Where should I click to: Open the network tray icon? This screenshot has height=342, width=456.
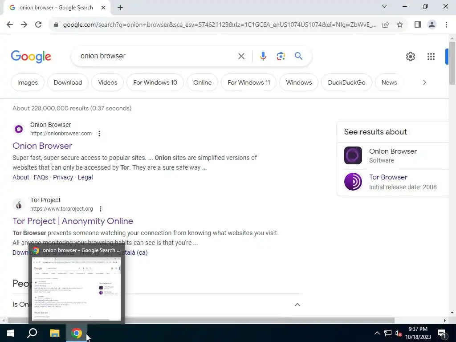click(x=388, y=333)
